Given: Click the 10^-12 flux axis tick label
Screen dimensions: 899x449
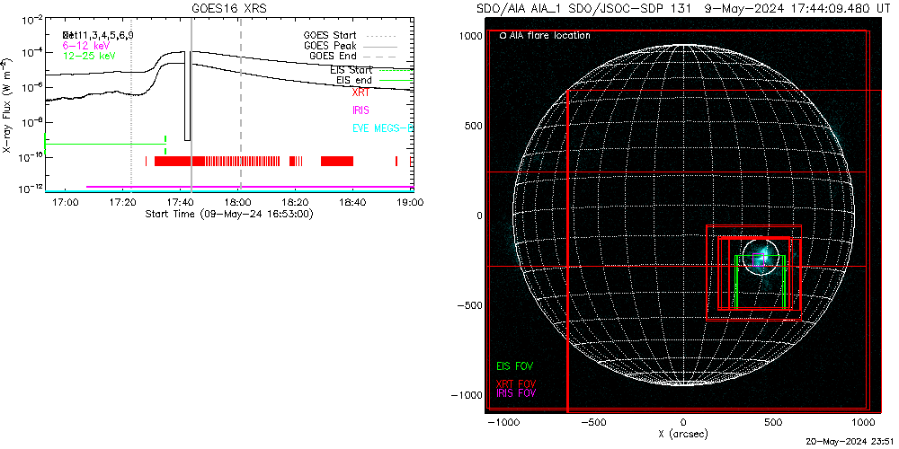Looking at the screenshot, I should tap(30, 189).
